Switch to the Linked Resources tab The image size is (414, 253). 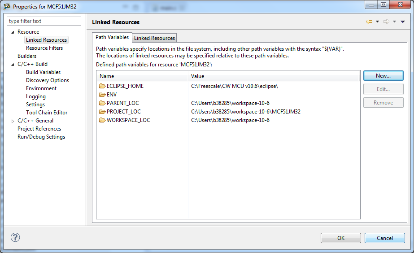tap(155, 38)
